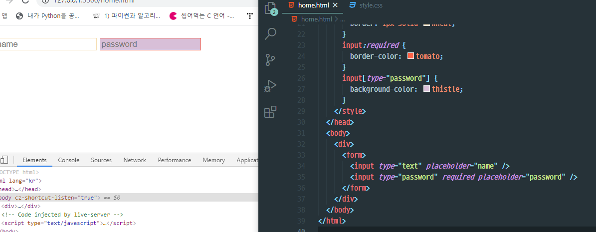The image size is (596, 232).
Task: Click the closing style tag in editor
Action: 350,111
